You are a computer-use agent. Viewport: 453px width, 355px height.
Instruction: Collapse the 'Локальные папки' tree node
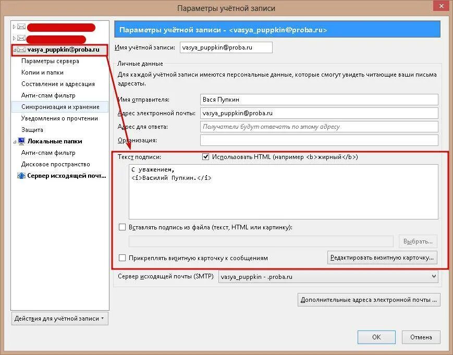click(x=15, y=142)
